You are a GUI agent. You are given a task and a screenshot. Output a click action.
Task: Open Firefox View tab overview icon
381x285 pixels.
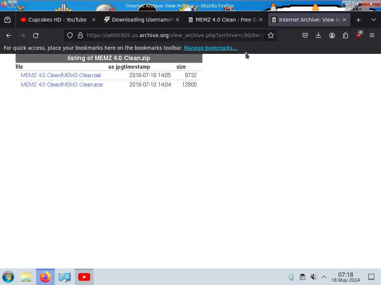[x=7, y=20]
